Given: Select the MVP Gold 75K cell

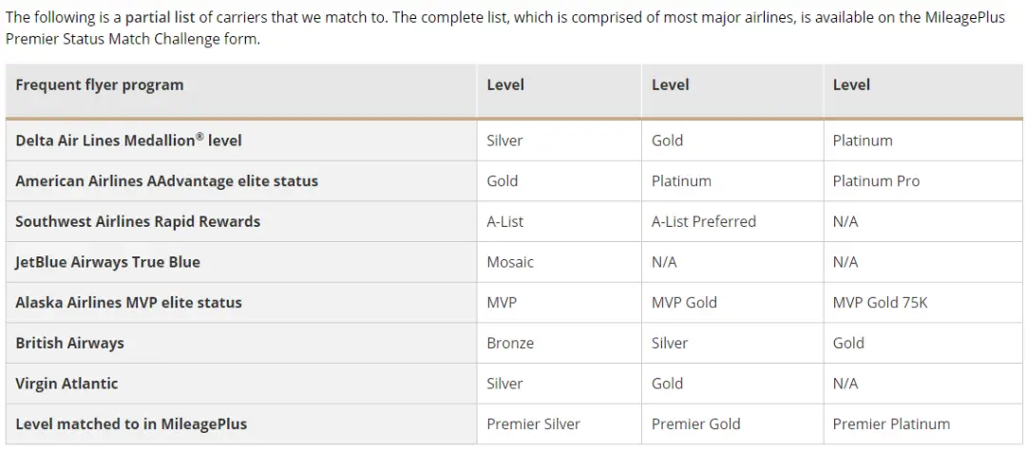Looking at the screenshot, I should coord(879,303).
